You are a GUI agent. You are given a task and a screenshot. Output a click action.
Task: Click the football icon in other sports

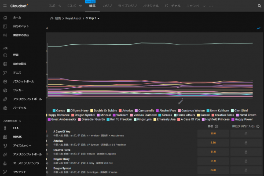coord(5,154)
